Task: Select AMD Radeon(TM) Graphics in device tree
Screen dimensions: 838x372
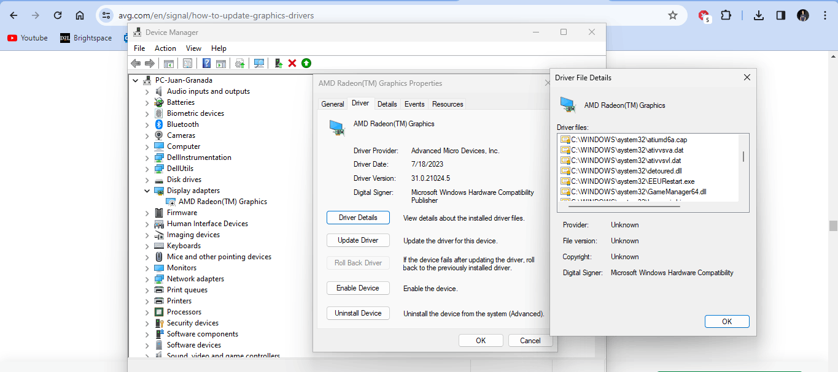Action: point(223,202)
